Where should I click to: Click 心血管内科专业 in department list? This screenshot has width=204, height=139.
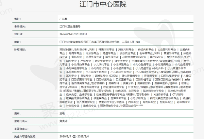pos(167,49)
